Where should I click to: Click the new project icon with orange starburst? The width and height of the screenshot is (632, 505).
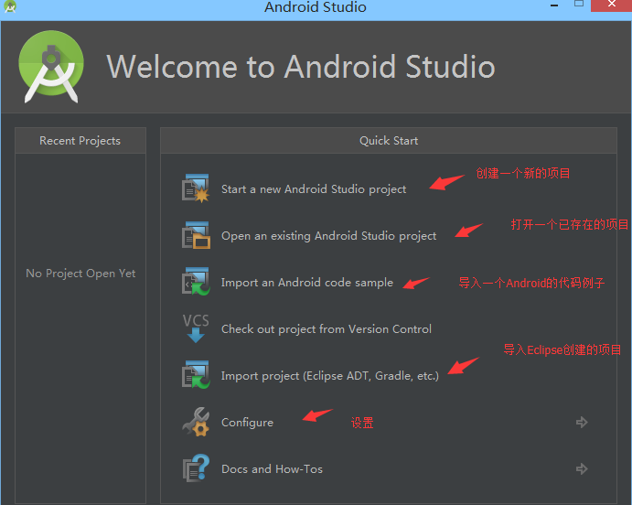tap(196, 188)
